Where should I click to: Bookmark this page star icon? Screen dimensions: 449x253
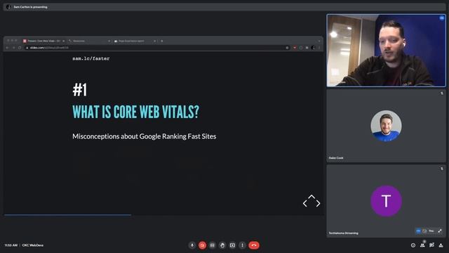[x=287, y=48]
